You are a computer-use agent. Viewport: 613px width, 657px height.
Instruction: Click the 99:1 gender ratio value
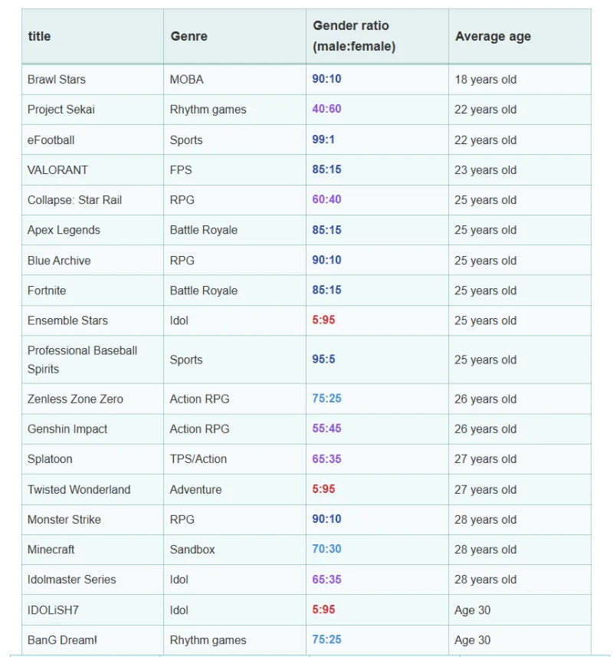[x=323, y=140]
